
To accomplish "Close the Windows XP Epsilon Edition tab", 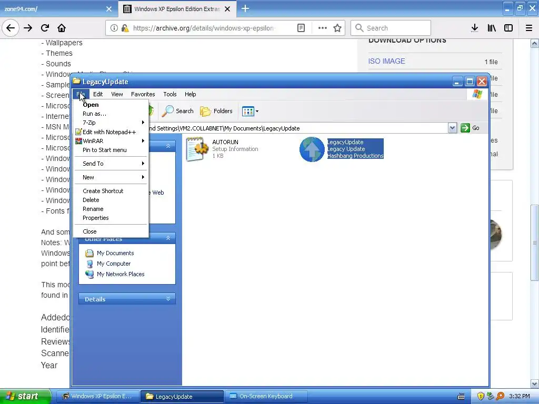I will pos(227,9).
